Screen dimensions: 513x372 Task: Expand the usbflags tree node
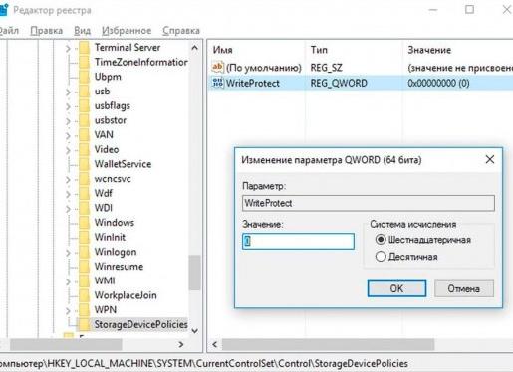(x=68, y=106)
